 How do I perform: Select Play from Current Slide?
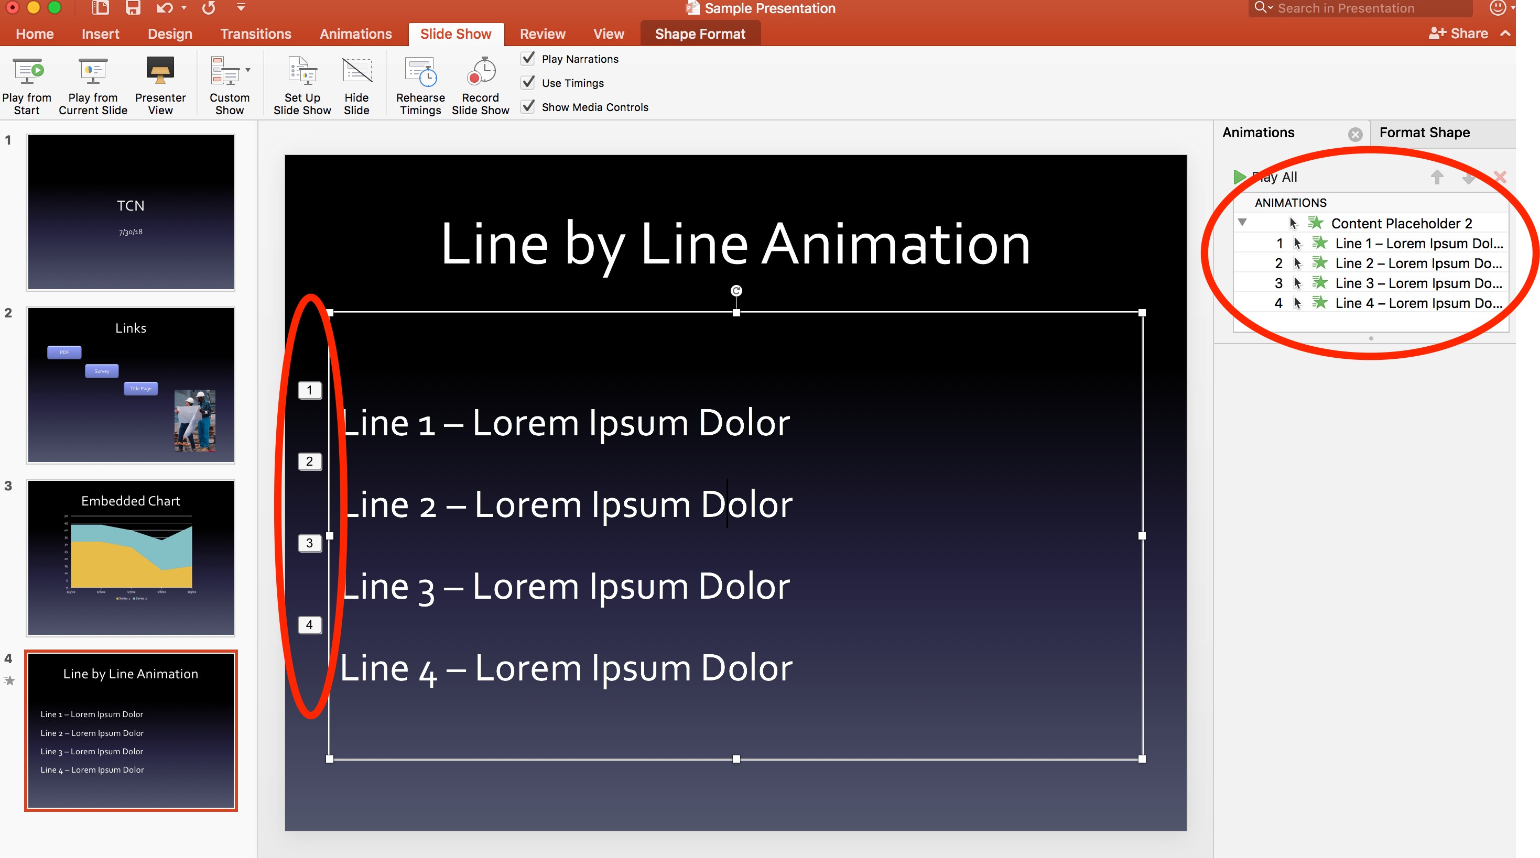[92, 84]
